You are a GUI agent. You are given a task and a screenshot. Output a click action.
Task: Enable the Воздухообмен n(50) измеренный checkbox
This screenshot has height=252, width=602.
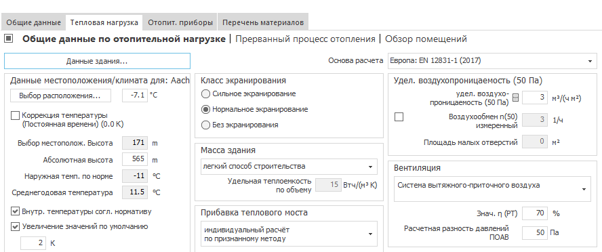[399, 117]
